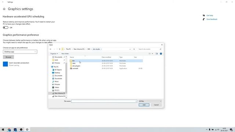Screen dimensions: 235x132
Task: Go back in the Open dialog
Action: pyautogui.click(x=51, y=49)
